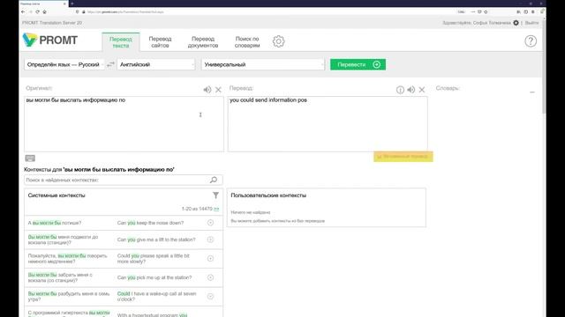Log out via header link
This screenshot has width=565, height=317.
531,23
